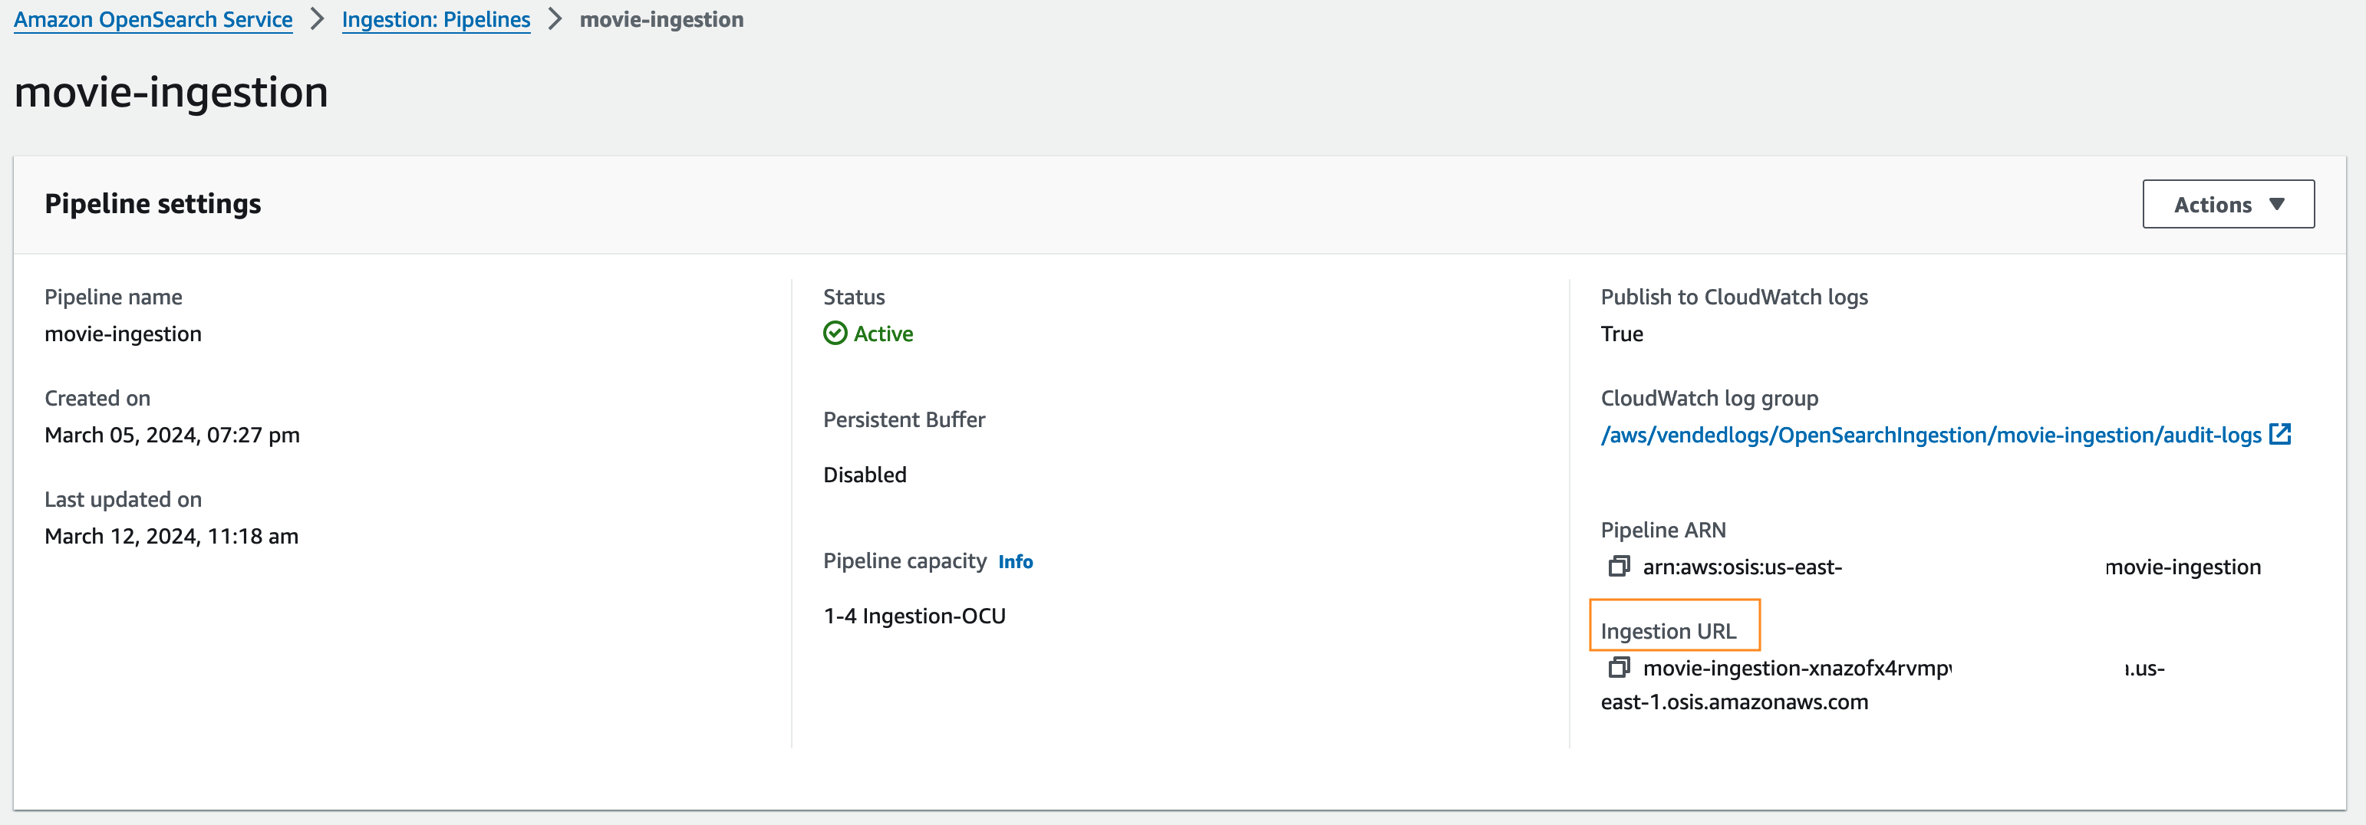Click the Ingestion URL value text
This screenshot has height=825, width=2366.
[1796, 668]
